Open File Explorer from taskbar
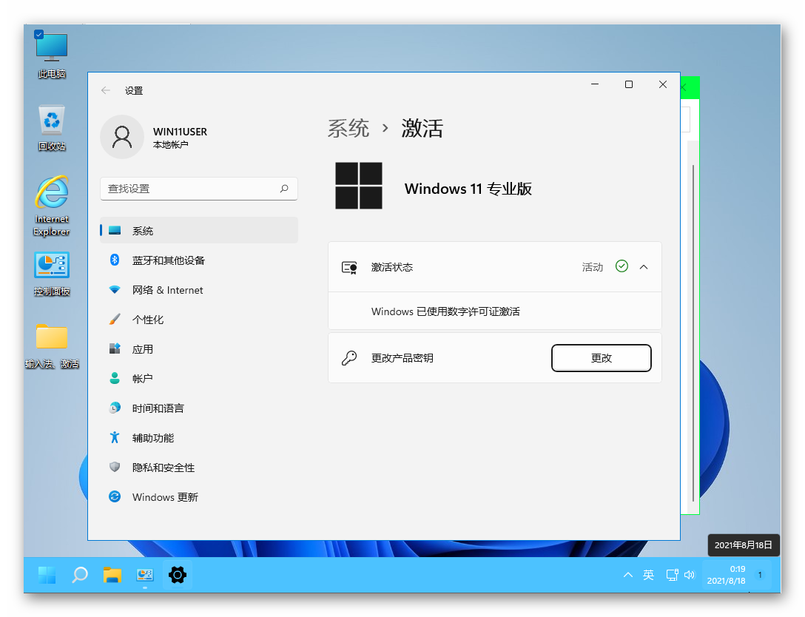Viewport: 805px width, 617px height. 112,575
